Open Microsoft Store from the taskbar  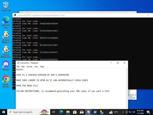[x=75, y=112]
